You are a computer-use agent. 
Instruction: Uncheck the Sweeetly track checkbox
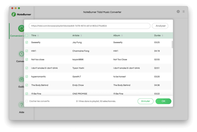(x=27, y=42)
